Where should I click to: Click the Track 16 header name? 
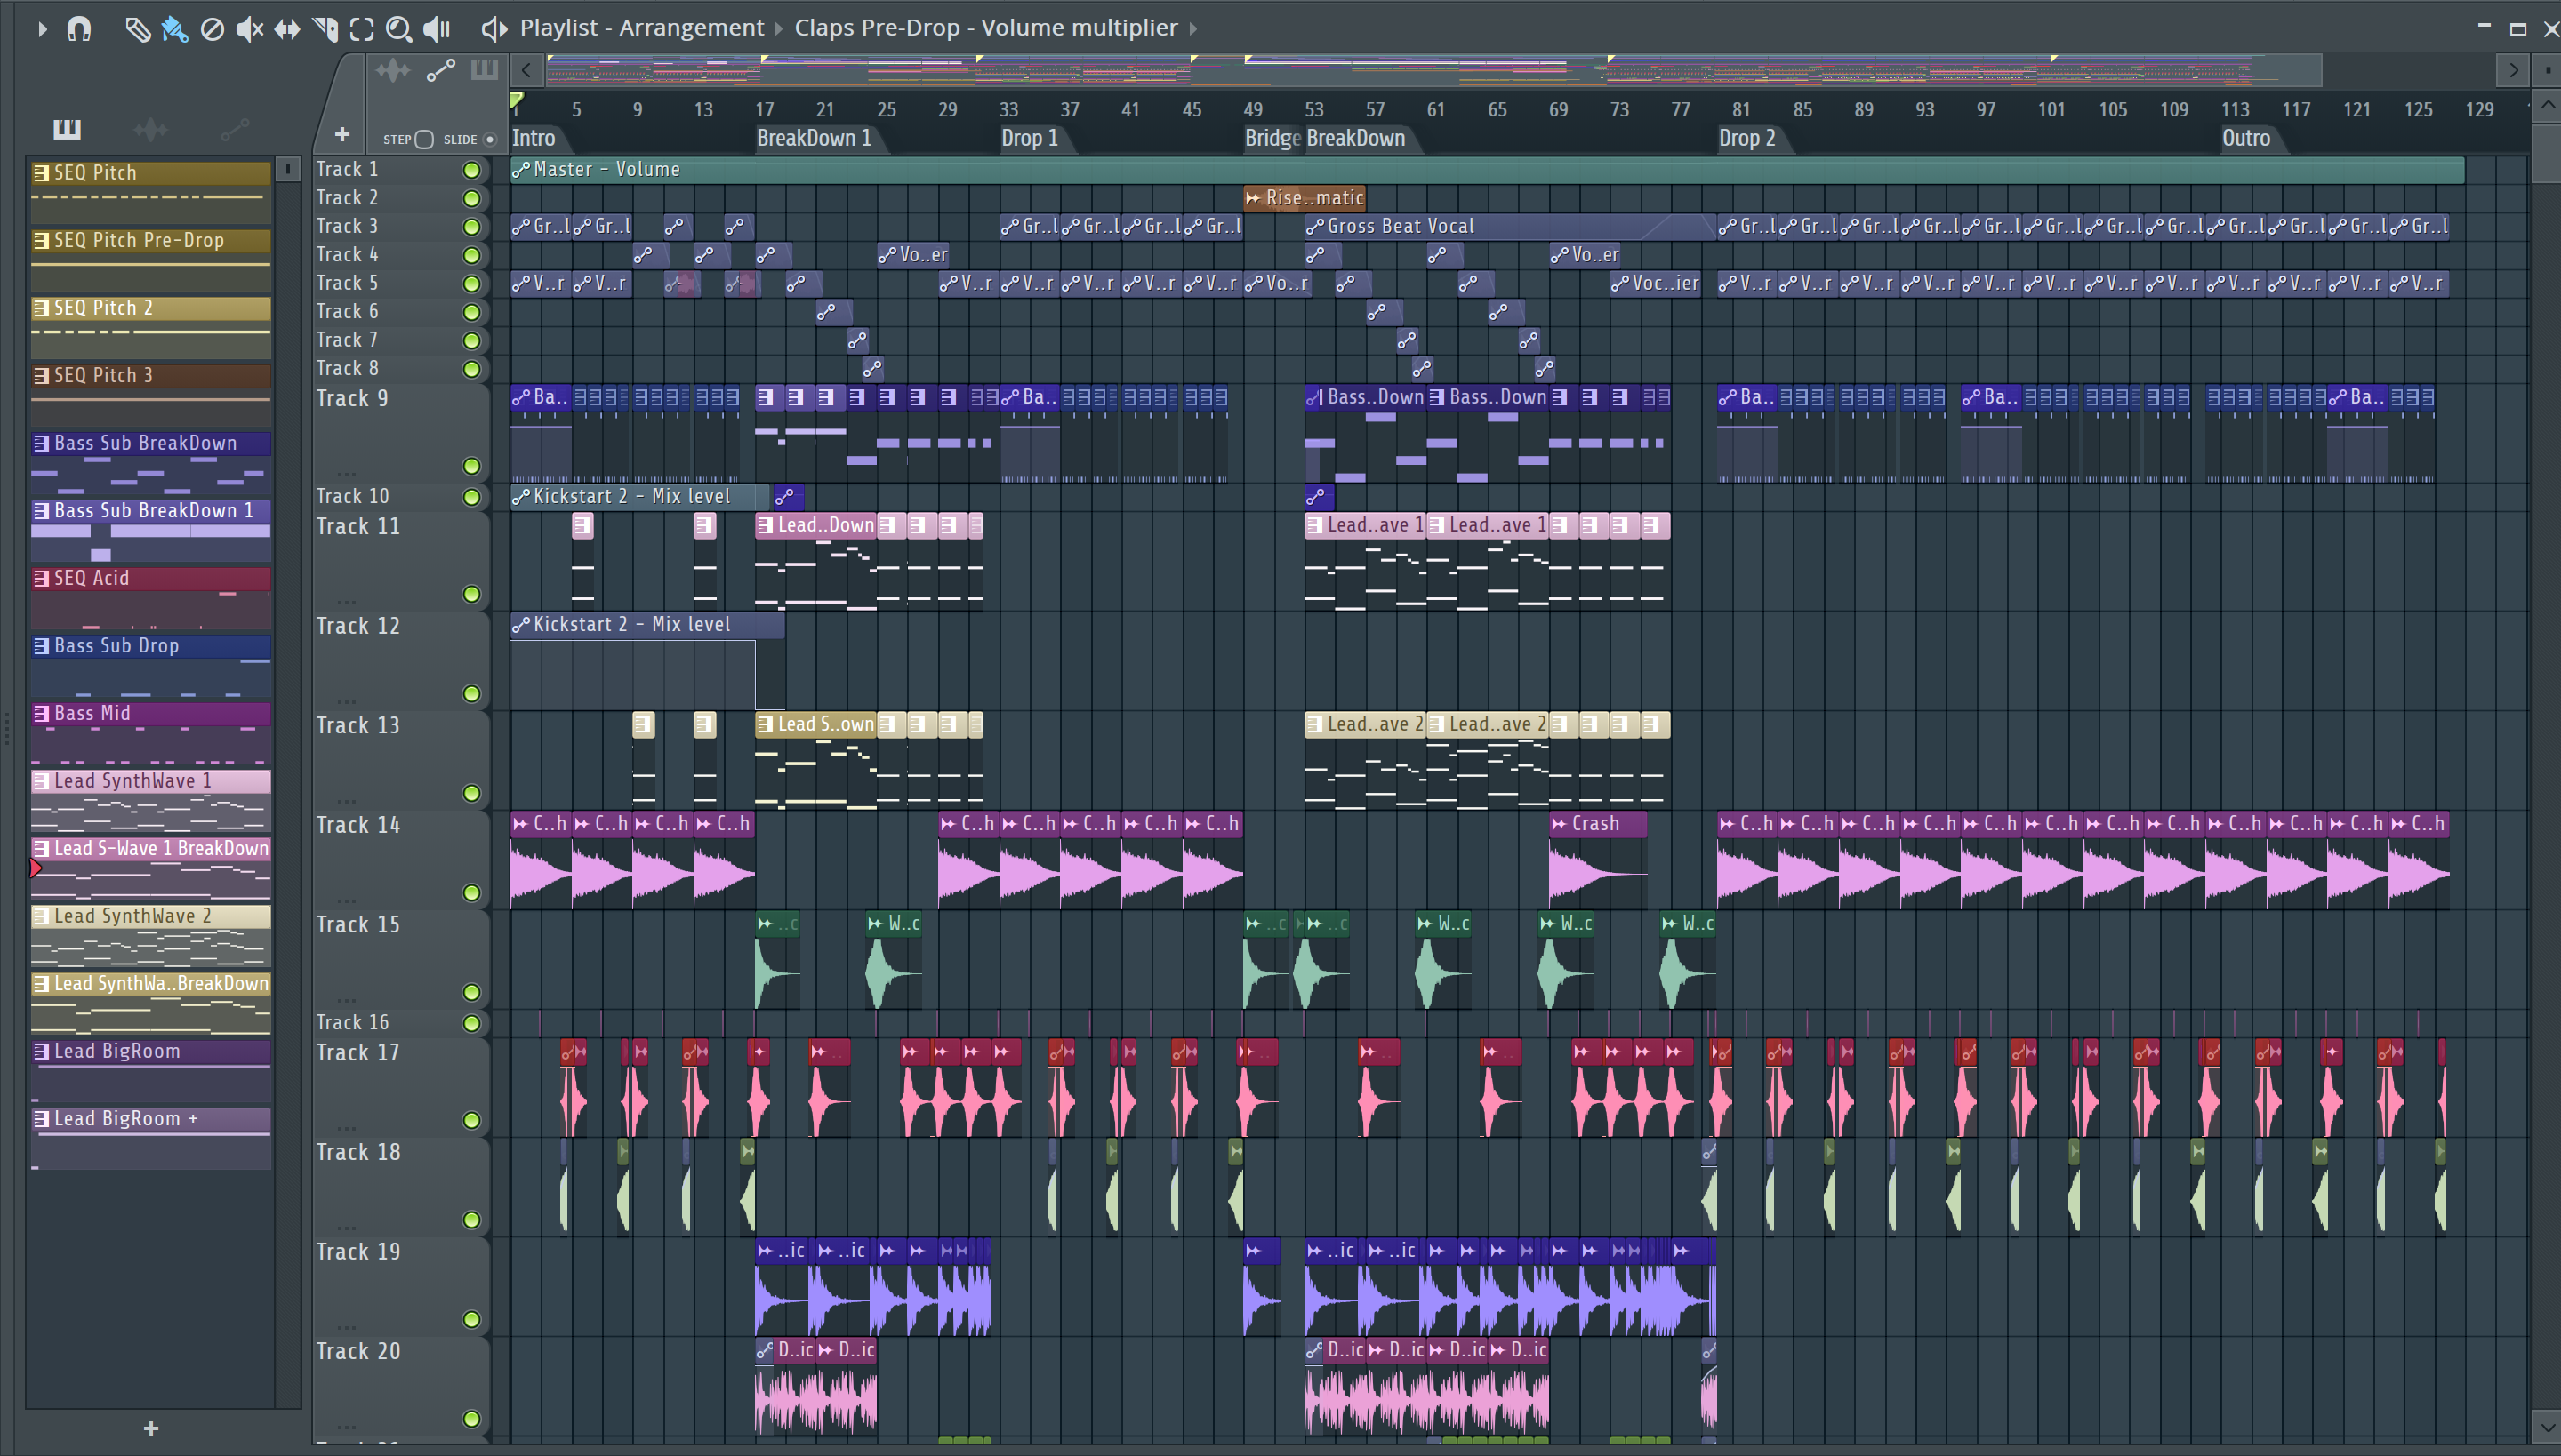coord(353,1022)
